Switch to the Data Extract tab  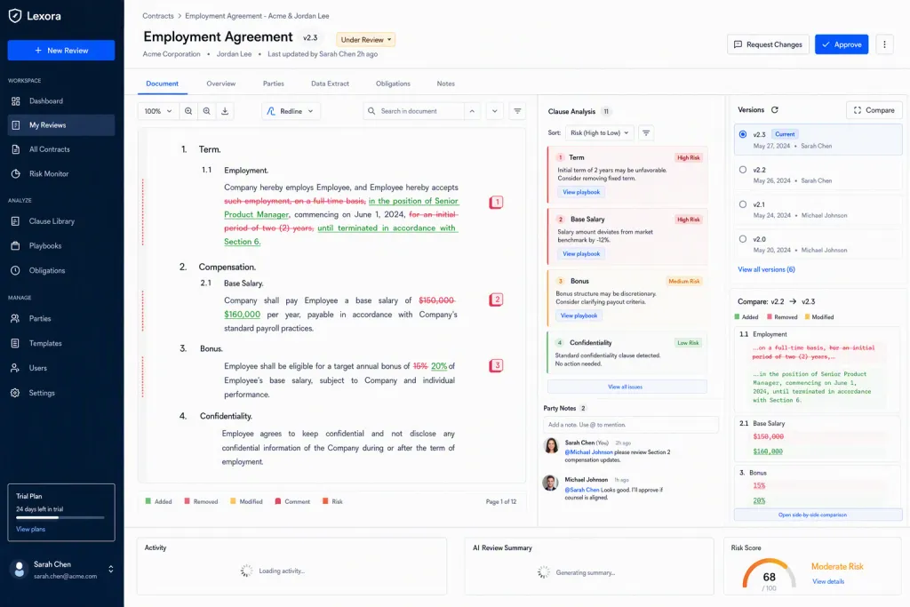point(330,84)
